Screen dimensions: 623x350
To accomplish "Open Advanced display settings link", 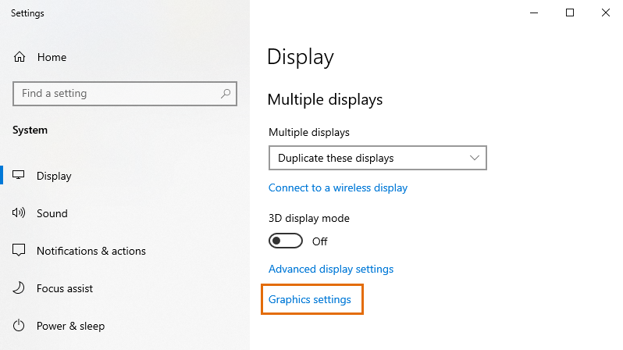I will tap(331, 269).
